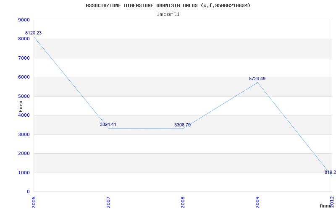Select the 3324.41 data label
Image resolution: width=336 pixels, height=210 pixels.
[108, 124]
